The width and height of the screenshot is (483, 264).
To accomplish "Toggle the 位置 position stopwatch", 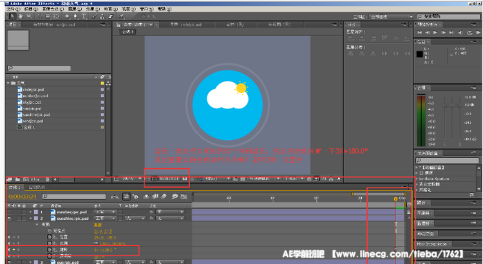I will point(50,237).
